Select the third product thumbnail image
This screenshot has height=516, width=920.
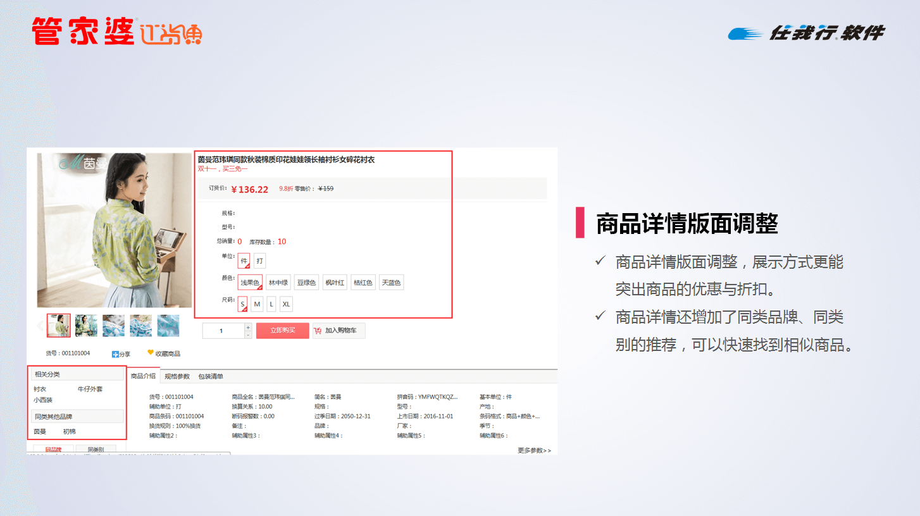(x=114, y=326)
